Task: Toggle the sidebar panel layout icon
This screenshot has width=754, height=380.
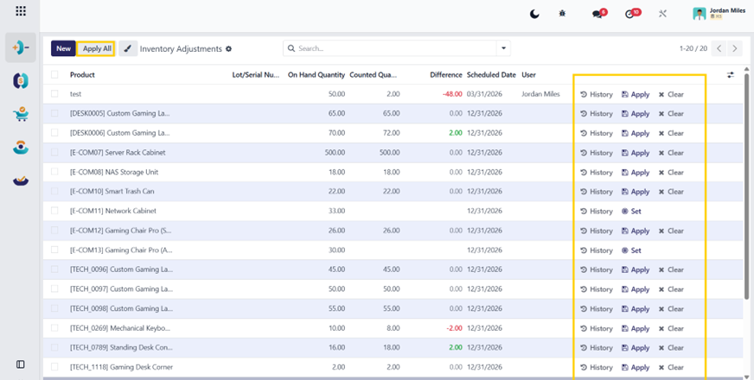Action: coord(21,364)
